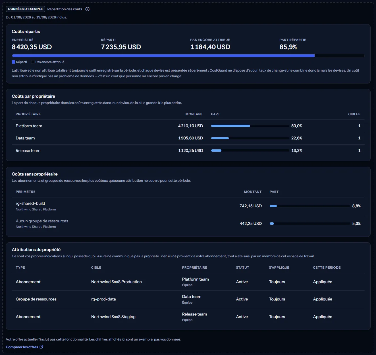Click the 1 905,60 USD amount
376x355 pixels.
point(191,138)
